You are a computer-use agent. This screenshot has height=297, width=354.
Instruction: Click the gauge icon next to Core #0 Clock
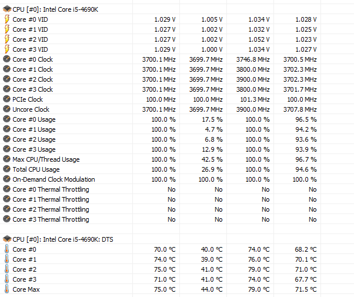(7, 59)
